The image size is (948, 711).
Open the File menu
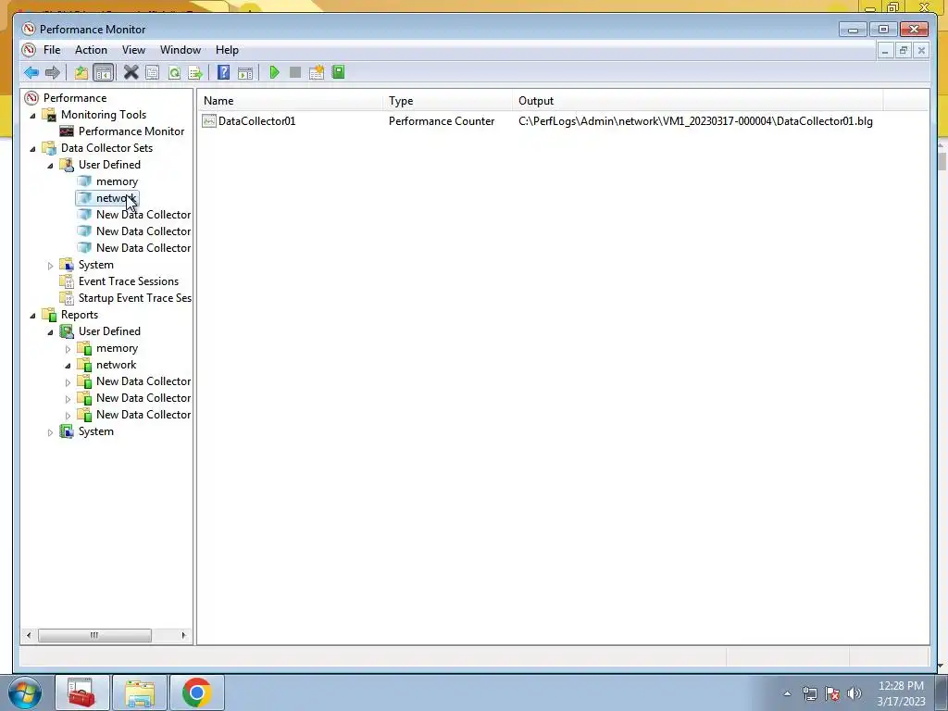coord(52,50)
